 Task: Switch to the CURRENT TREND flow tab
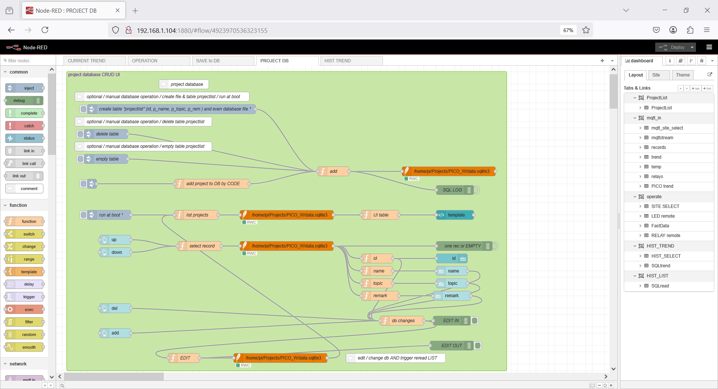tap(95, 61)
